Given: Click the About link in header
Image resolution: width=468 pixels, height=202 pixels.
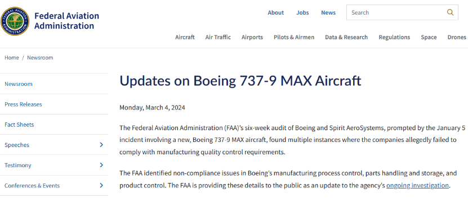Looking at the screenshot, I should 276,12.
